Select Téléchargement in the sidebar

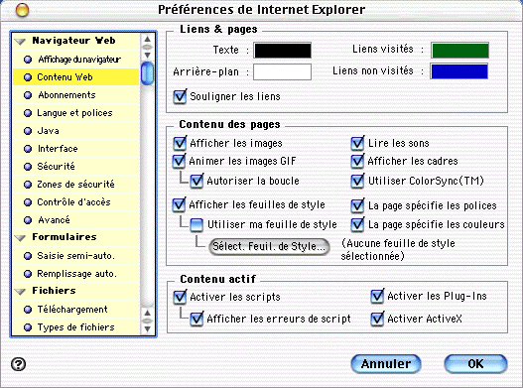pyautogui.click(x=76, y=310)
